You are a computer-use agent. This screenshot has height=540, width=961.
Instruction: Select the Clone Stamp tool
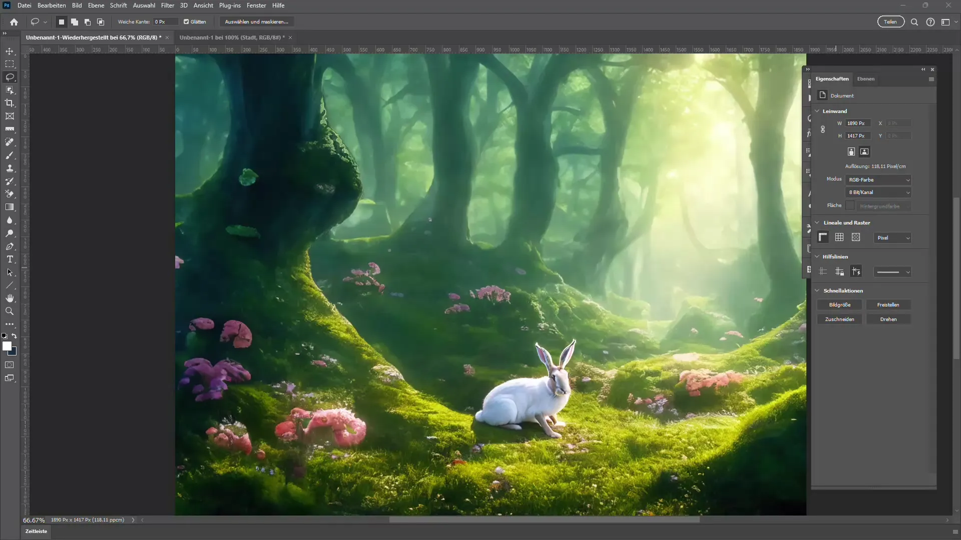10,168
